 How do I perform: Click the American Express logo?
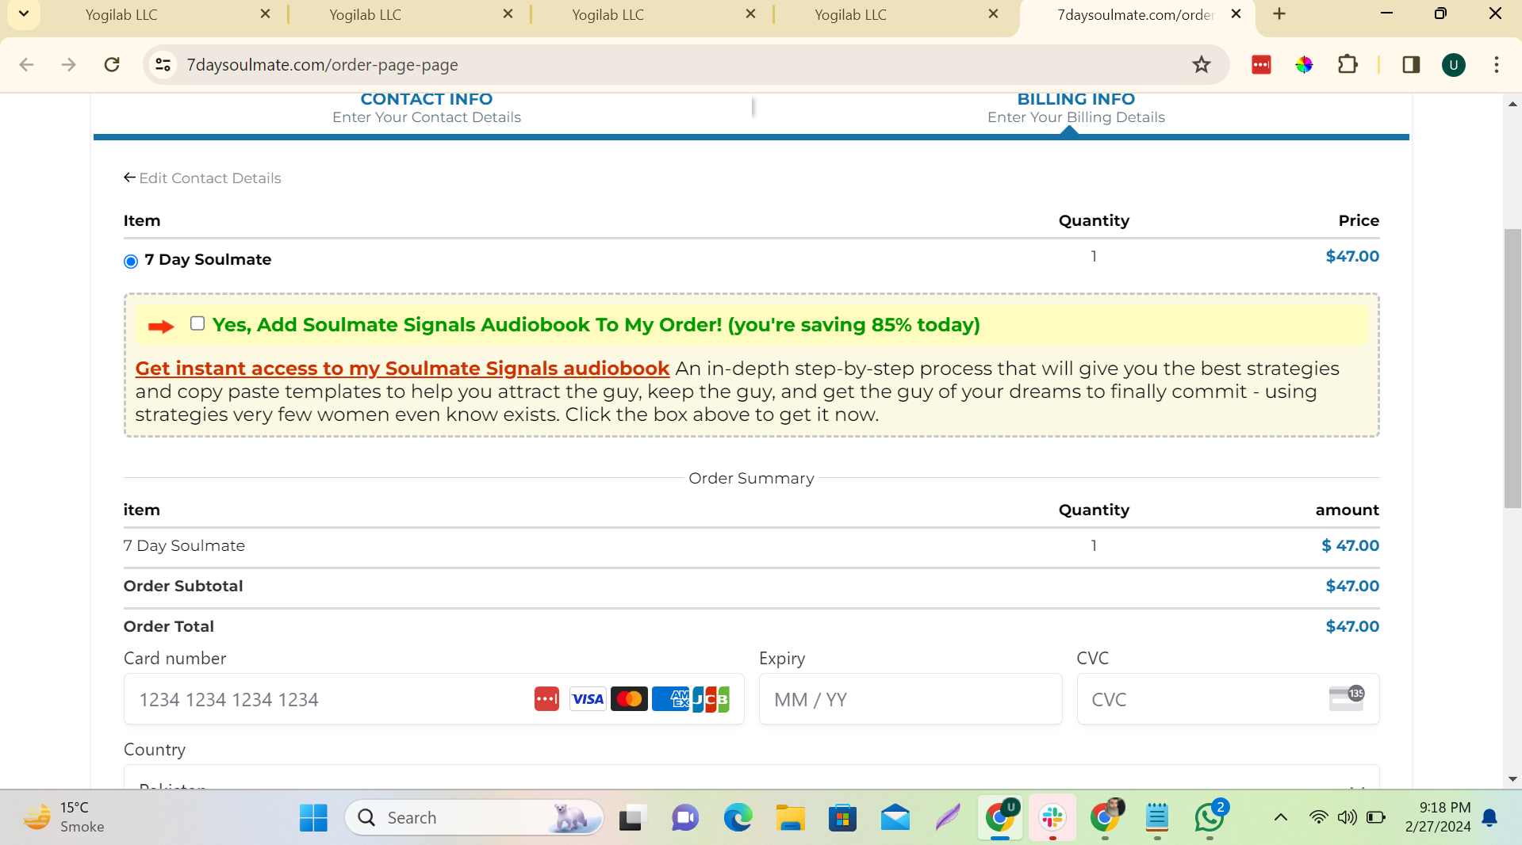670,699
